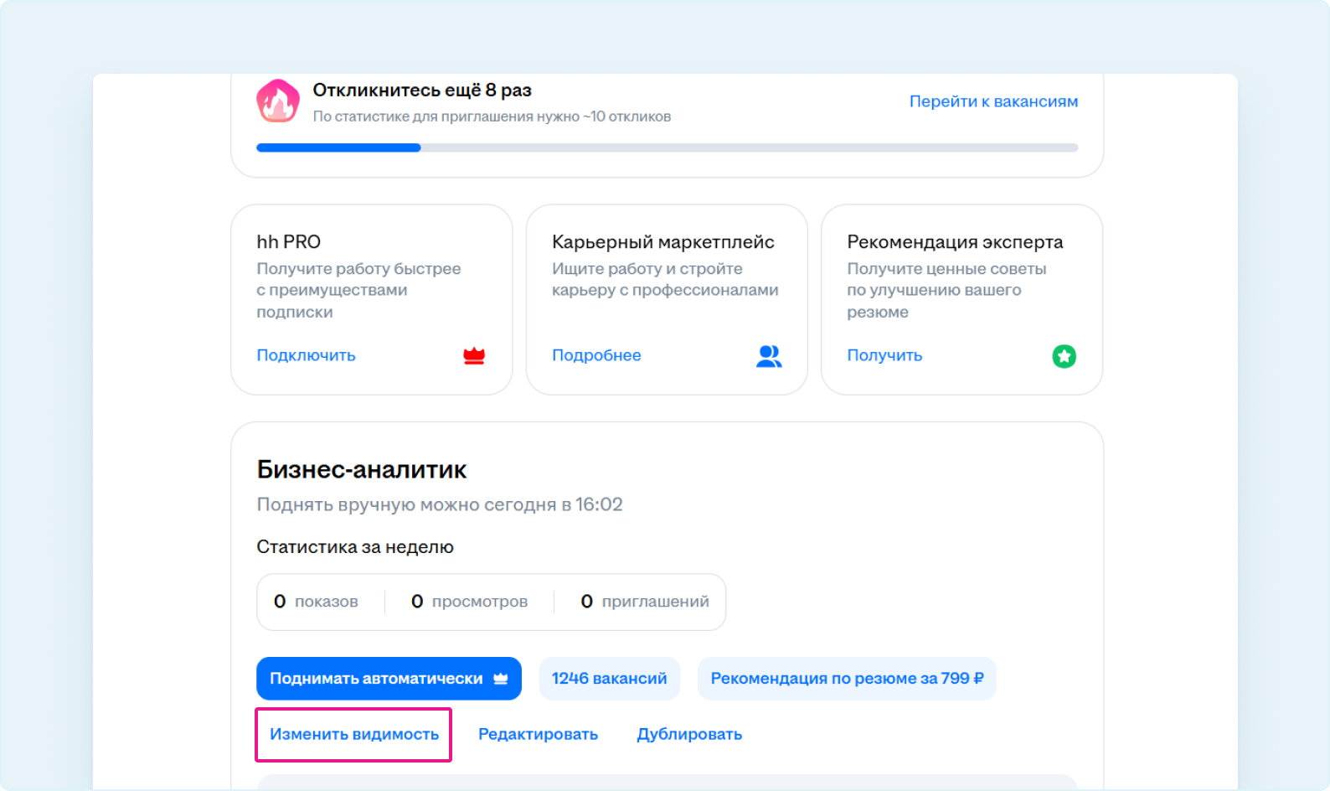Select the "0 просмотров" statistic
Viewport: 1330px width, 791px height.
470,602
